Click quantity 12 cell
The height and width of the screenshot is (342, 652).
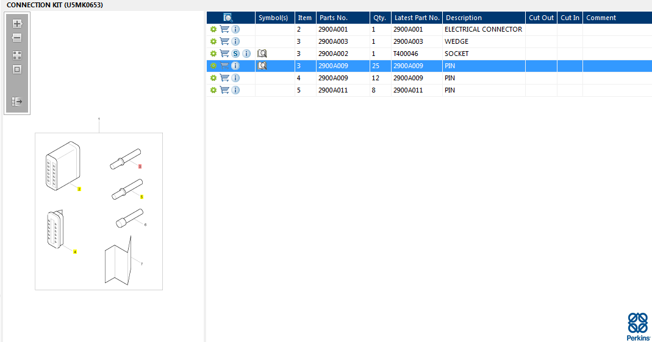point(376,78)
